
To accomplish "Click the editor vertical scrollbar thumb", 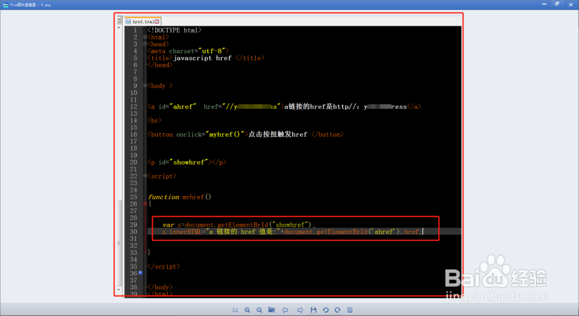I will [119, 242].
